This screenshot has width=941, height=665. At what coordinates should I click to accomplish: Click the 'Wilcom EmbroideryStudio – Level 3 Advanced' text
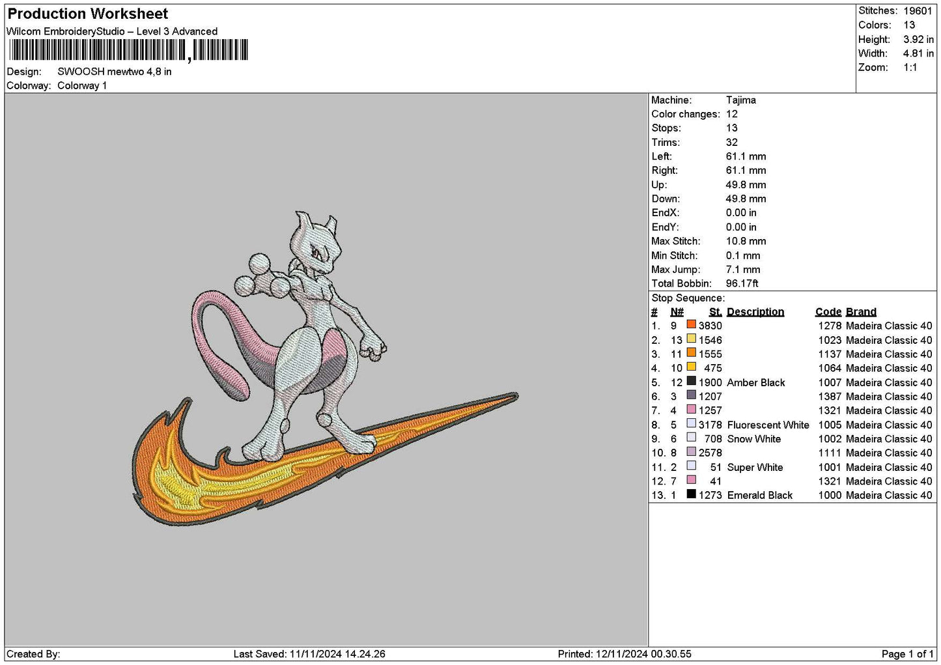pos(112,31)
